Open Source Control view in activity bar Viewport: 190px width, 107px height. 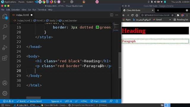pos(5,37)
